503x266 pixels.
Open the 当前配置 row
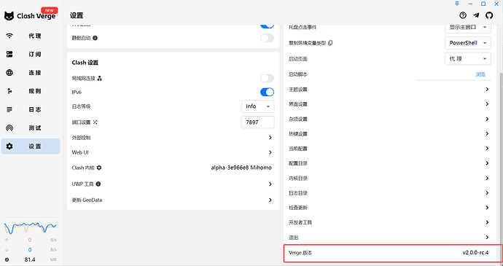click(x=389, y=149)
